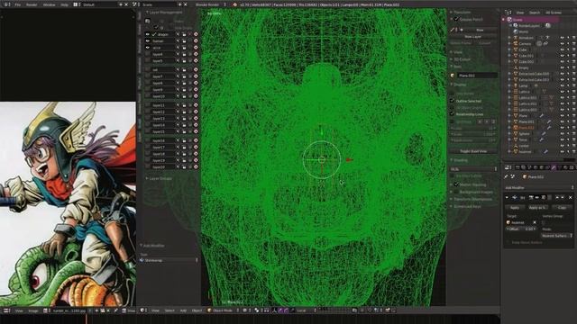This screenshot has width=577, height=324.
Task: Click select arrow icon on layer20 row
Action: (x=178, y=166)
